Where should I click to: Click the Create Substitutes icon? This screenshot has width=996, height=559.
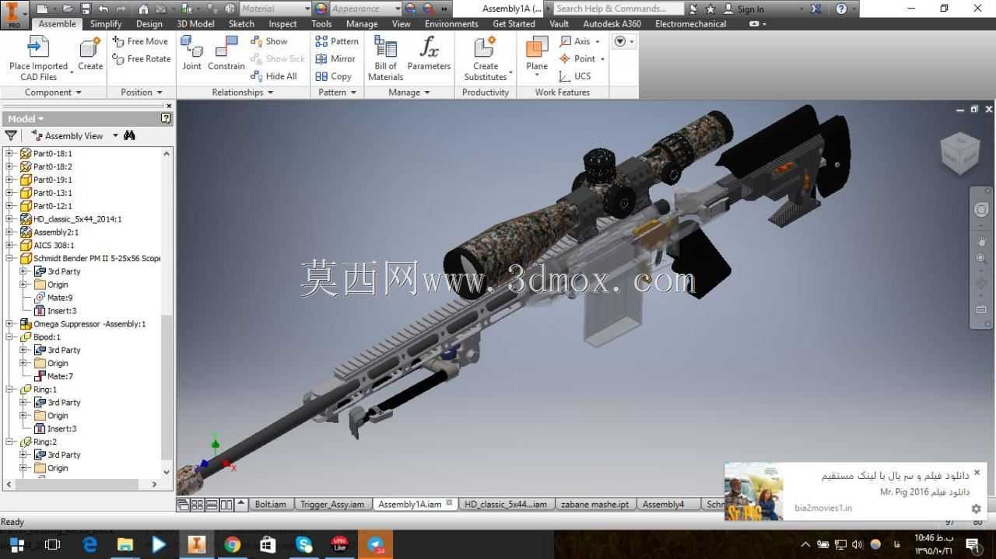(x=486, y=48)
